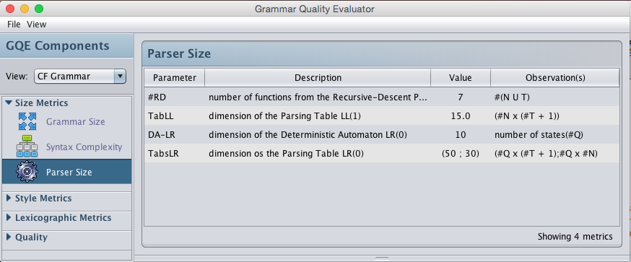Click the #(N U T) observation cell
The height and width of the screenshot is (262, 631).
(555, 97)
